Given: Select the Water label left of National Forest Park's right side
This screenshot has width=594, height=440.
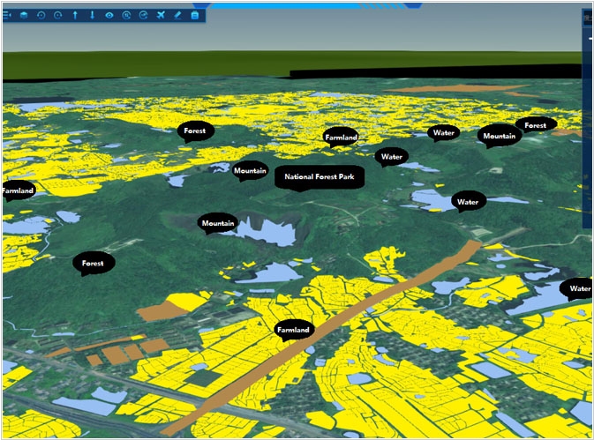Looking at the screenshot, I should pos(391,157).
